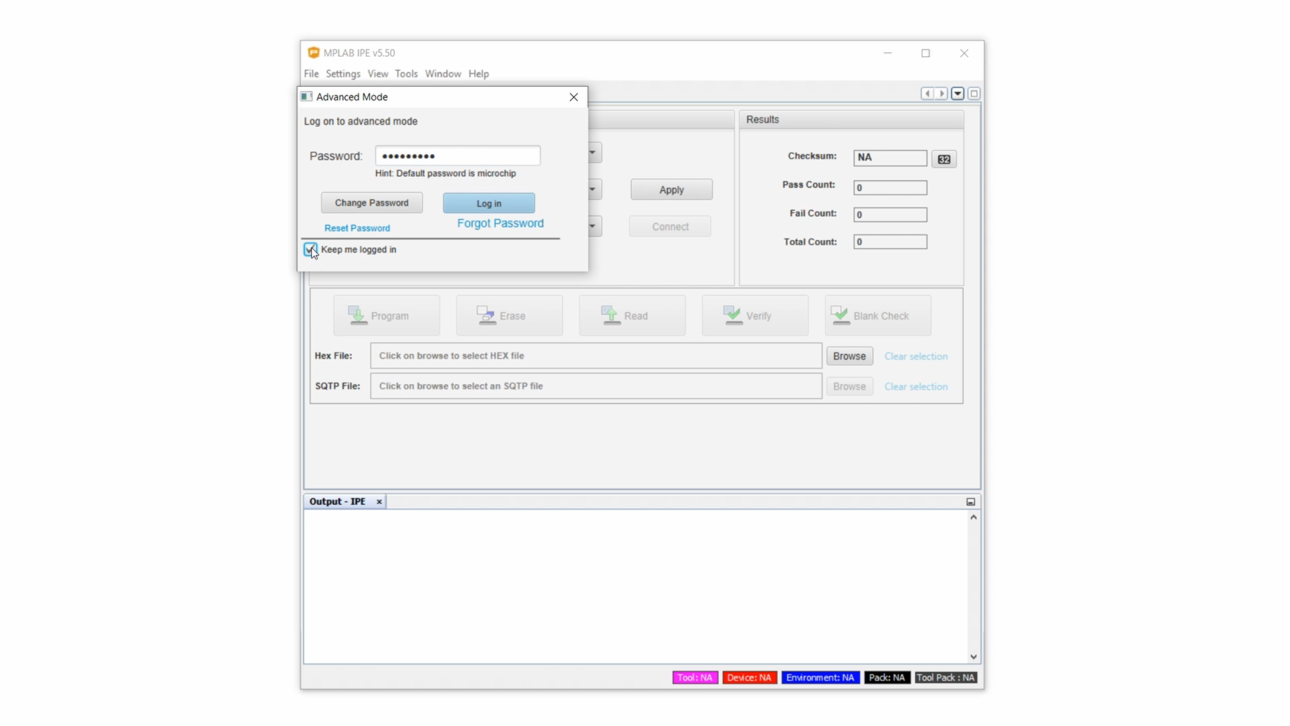Viewport: 1290px width, 726px height.
Task: Close the Output - IPE tab
Action: pos(379,502)
